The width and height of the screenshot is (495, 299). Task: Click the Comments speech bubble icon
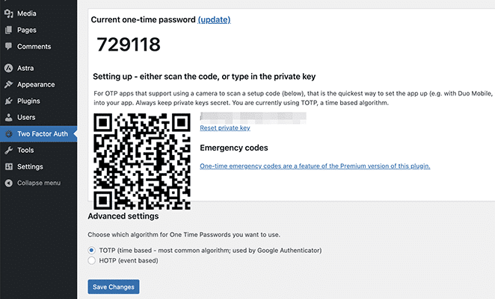[x=8, y=46]
